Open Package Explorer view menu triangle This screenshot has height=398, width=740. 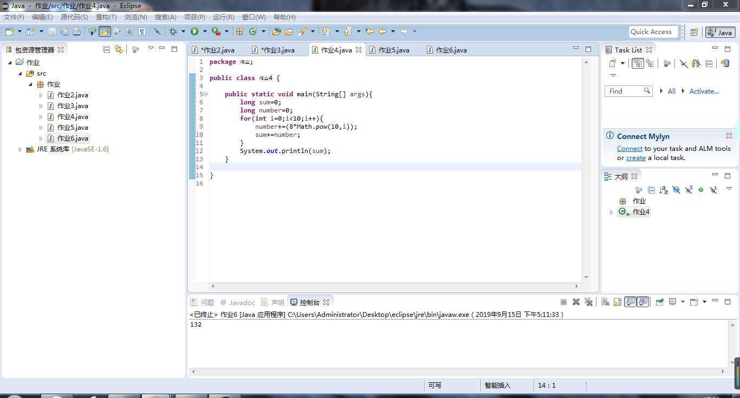[x=151, y=49]
